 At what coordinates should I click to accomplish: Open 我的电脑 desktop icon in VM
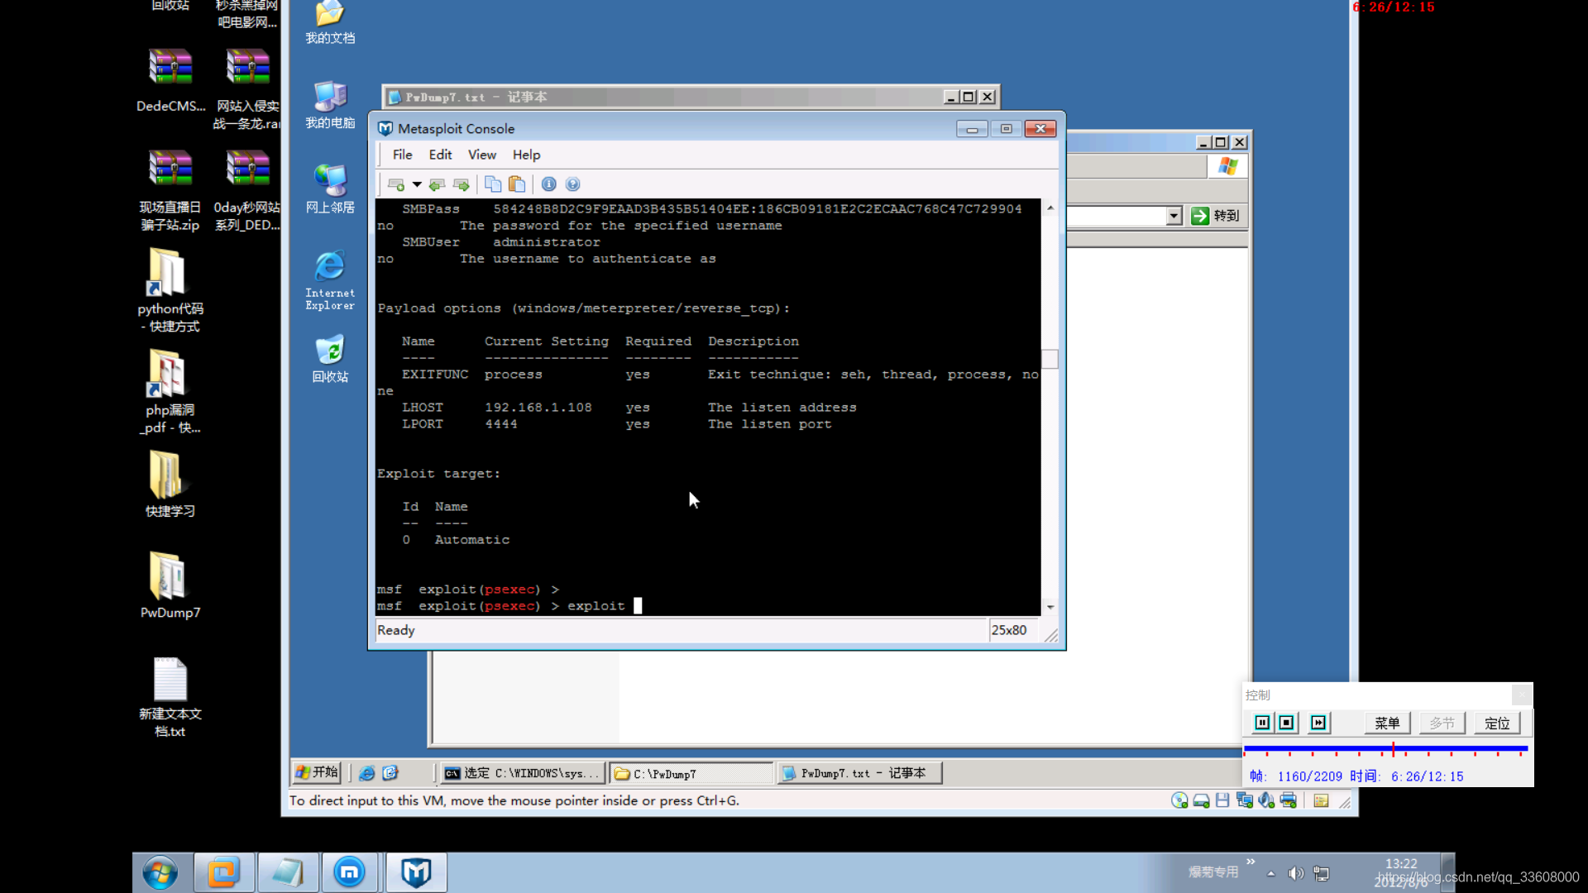pos(330,105)
